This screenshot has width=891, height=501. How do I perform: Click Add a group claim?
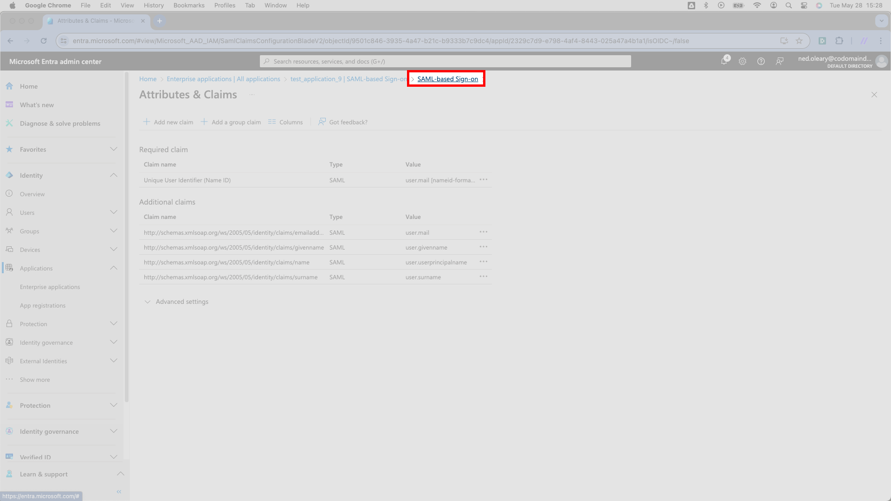pos(231,122)
